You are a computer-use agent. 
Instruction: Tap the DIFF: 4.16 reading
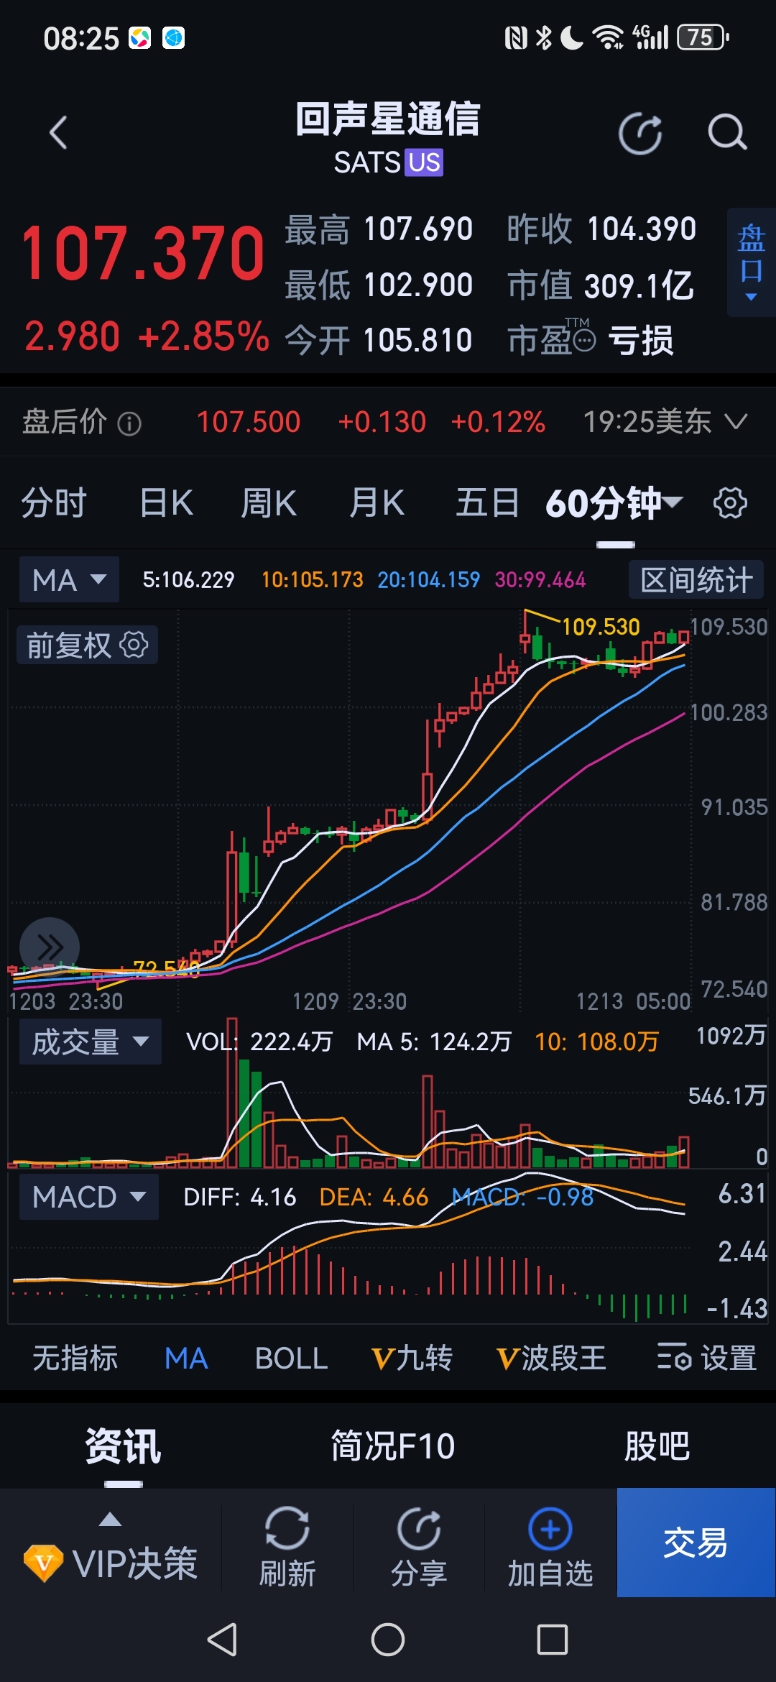(x=239, y=1197)
